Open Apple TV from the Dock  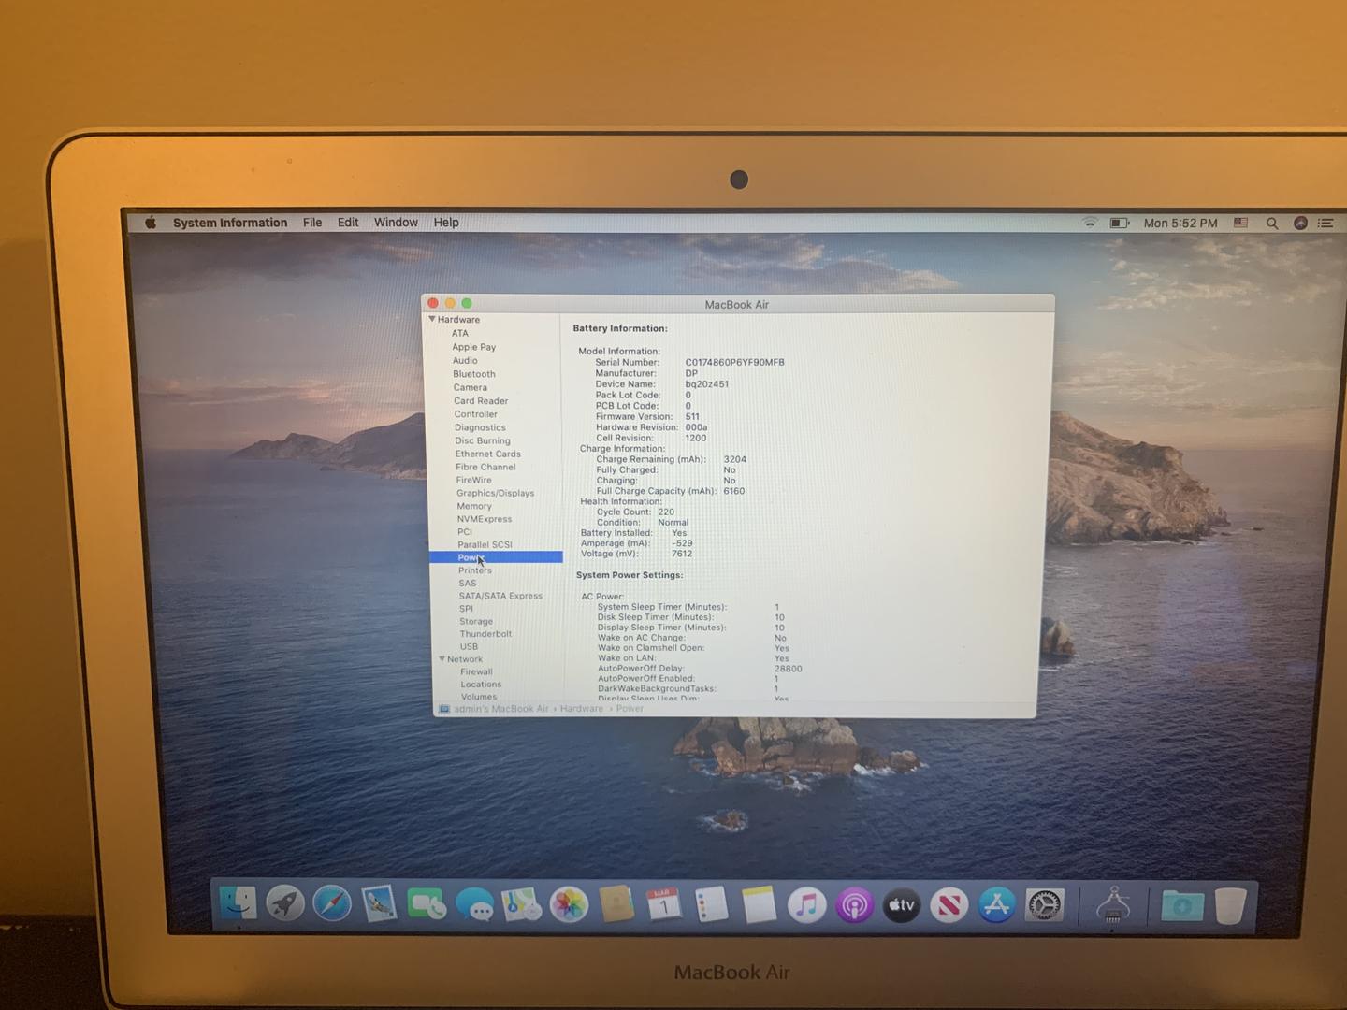click(x=902, y=904)
